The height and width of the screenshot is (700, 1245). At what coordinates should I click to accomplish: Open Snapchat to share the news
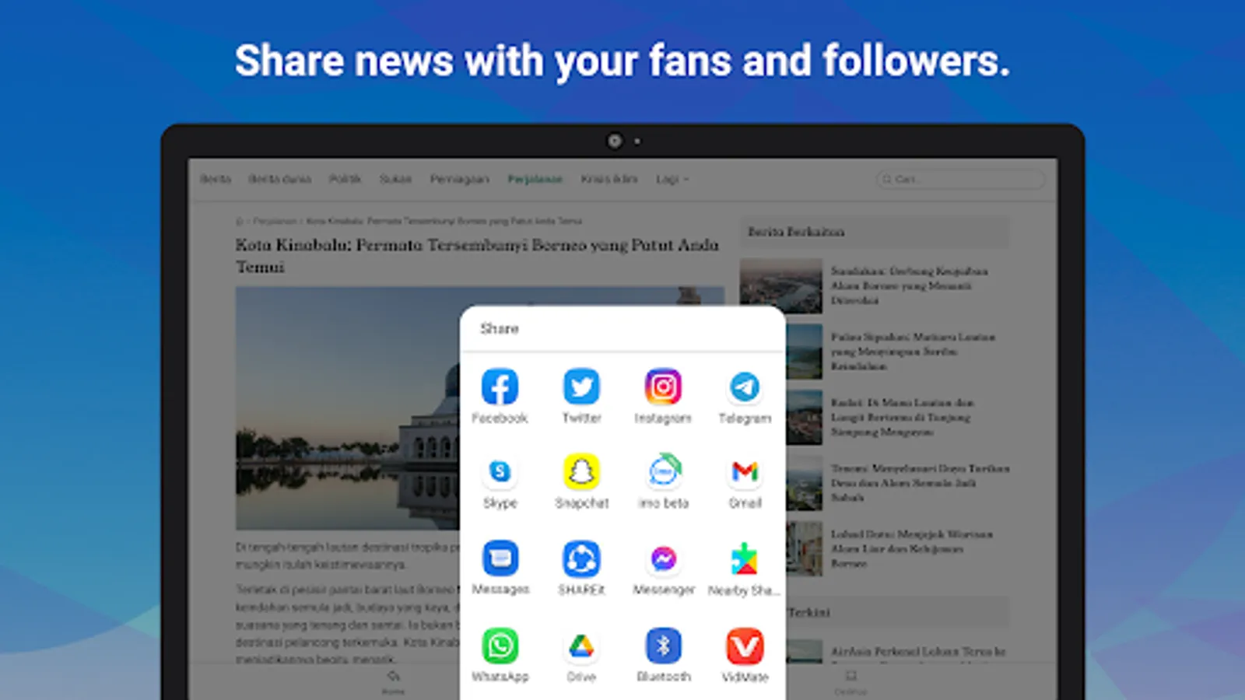[x=581, y=471]
